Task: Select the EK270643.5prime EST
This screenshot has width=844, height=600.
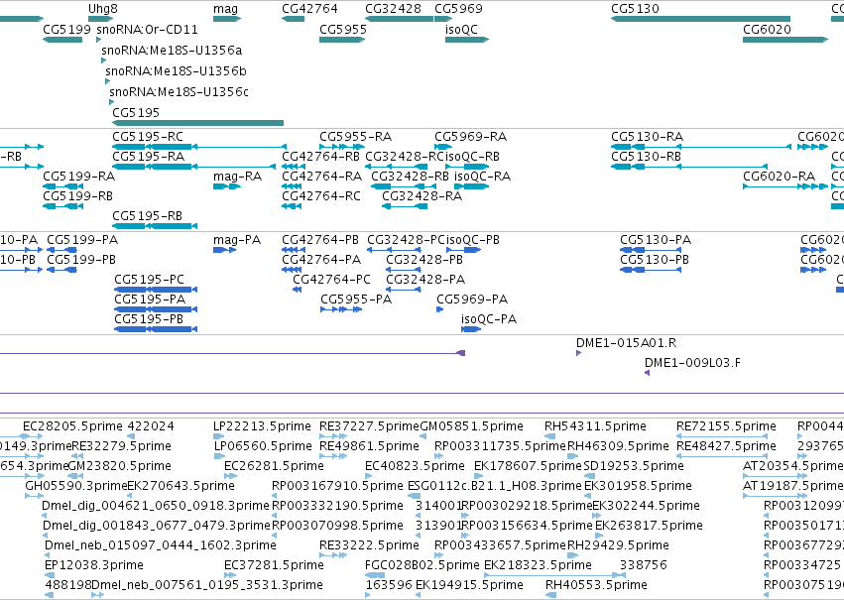Action: click(130, 496)
